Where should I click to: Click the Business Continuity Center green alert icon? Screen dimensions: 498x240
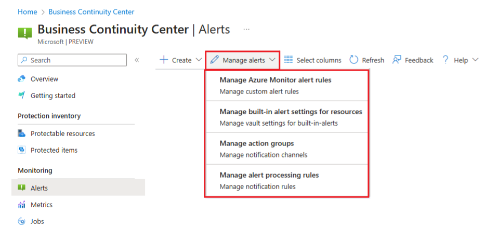[25, 33]
